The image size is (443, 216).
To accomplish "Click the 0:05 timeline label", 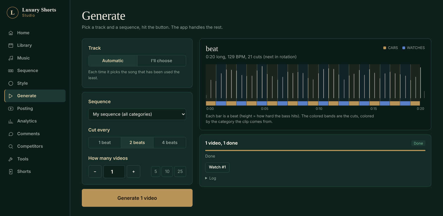I will [265, 109].
